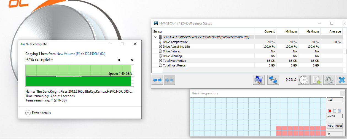
Task: Click the 100.0 % Current remaining life value
Action: tap(269, 47)
